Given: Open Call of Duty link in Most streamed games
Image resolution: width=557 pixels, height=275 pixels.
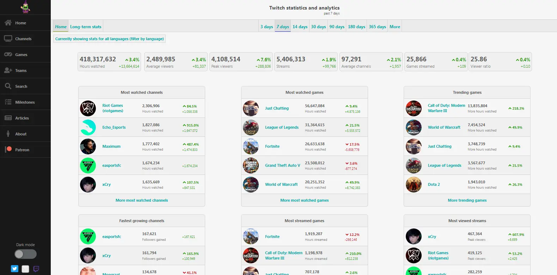Looking at the screenshot, I should 284,256.
